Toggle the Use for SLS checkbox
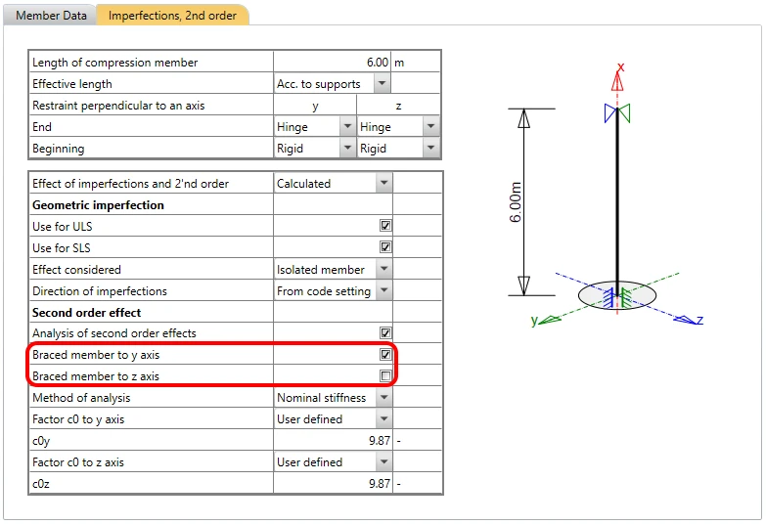 (385, 247)
